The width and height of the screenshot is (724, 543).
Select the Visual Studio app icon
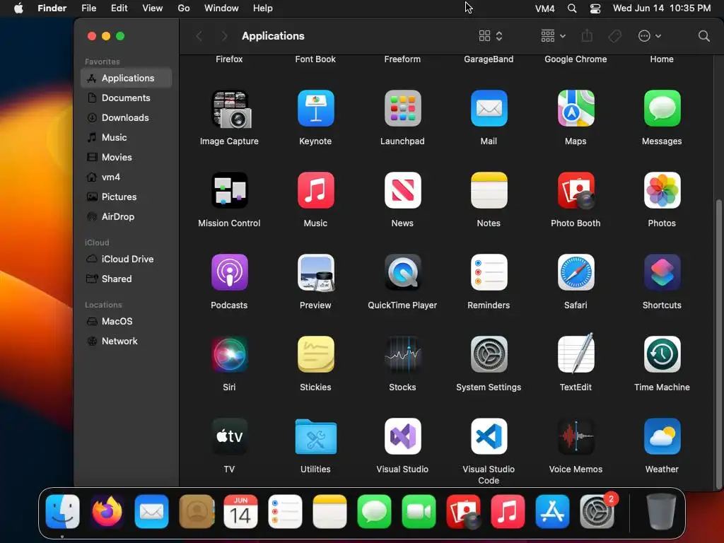402,436
